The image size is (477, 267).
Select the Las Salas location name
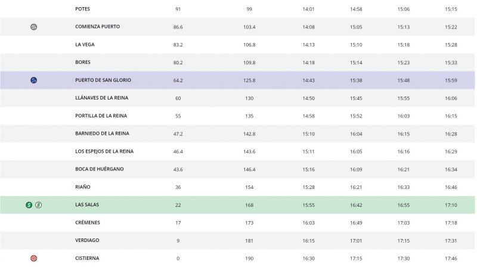tap(87, 205)
